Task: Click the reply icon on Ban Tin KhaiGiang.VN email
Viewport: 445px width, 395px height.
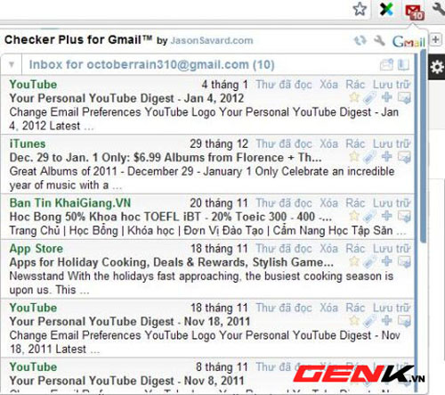Action: pos(404,217)
